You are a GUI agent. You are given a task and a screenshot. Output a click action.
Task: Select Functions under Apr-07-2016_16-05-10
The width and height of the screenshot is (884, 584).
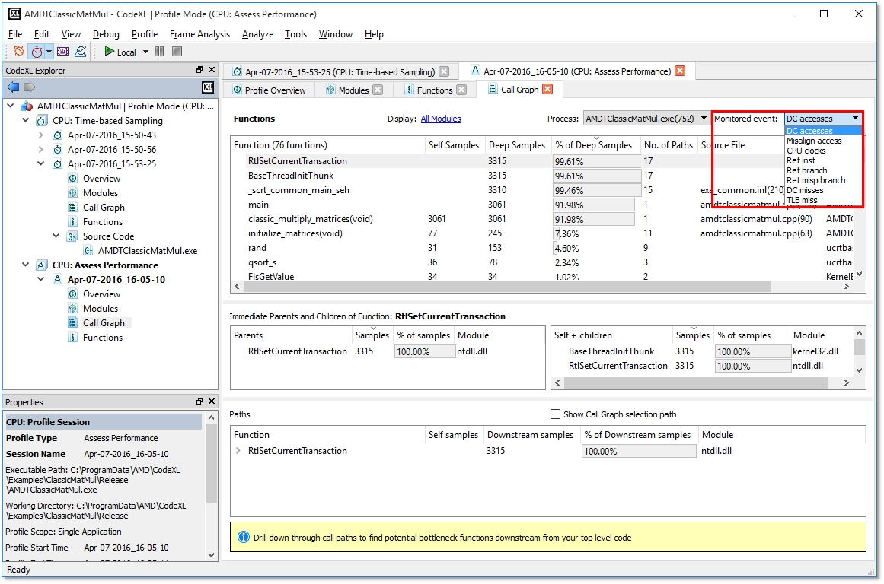103,338
